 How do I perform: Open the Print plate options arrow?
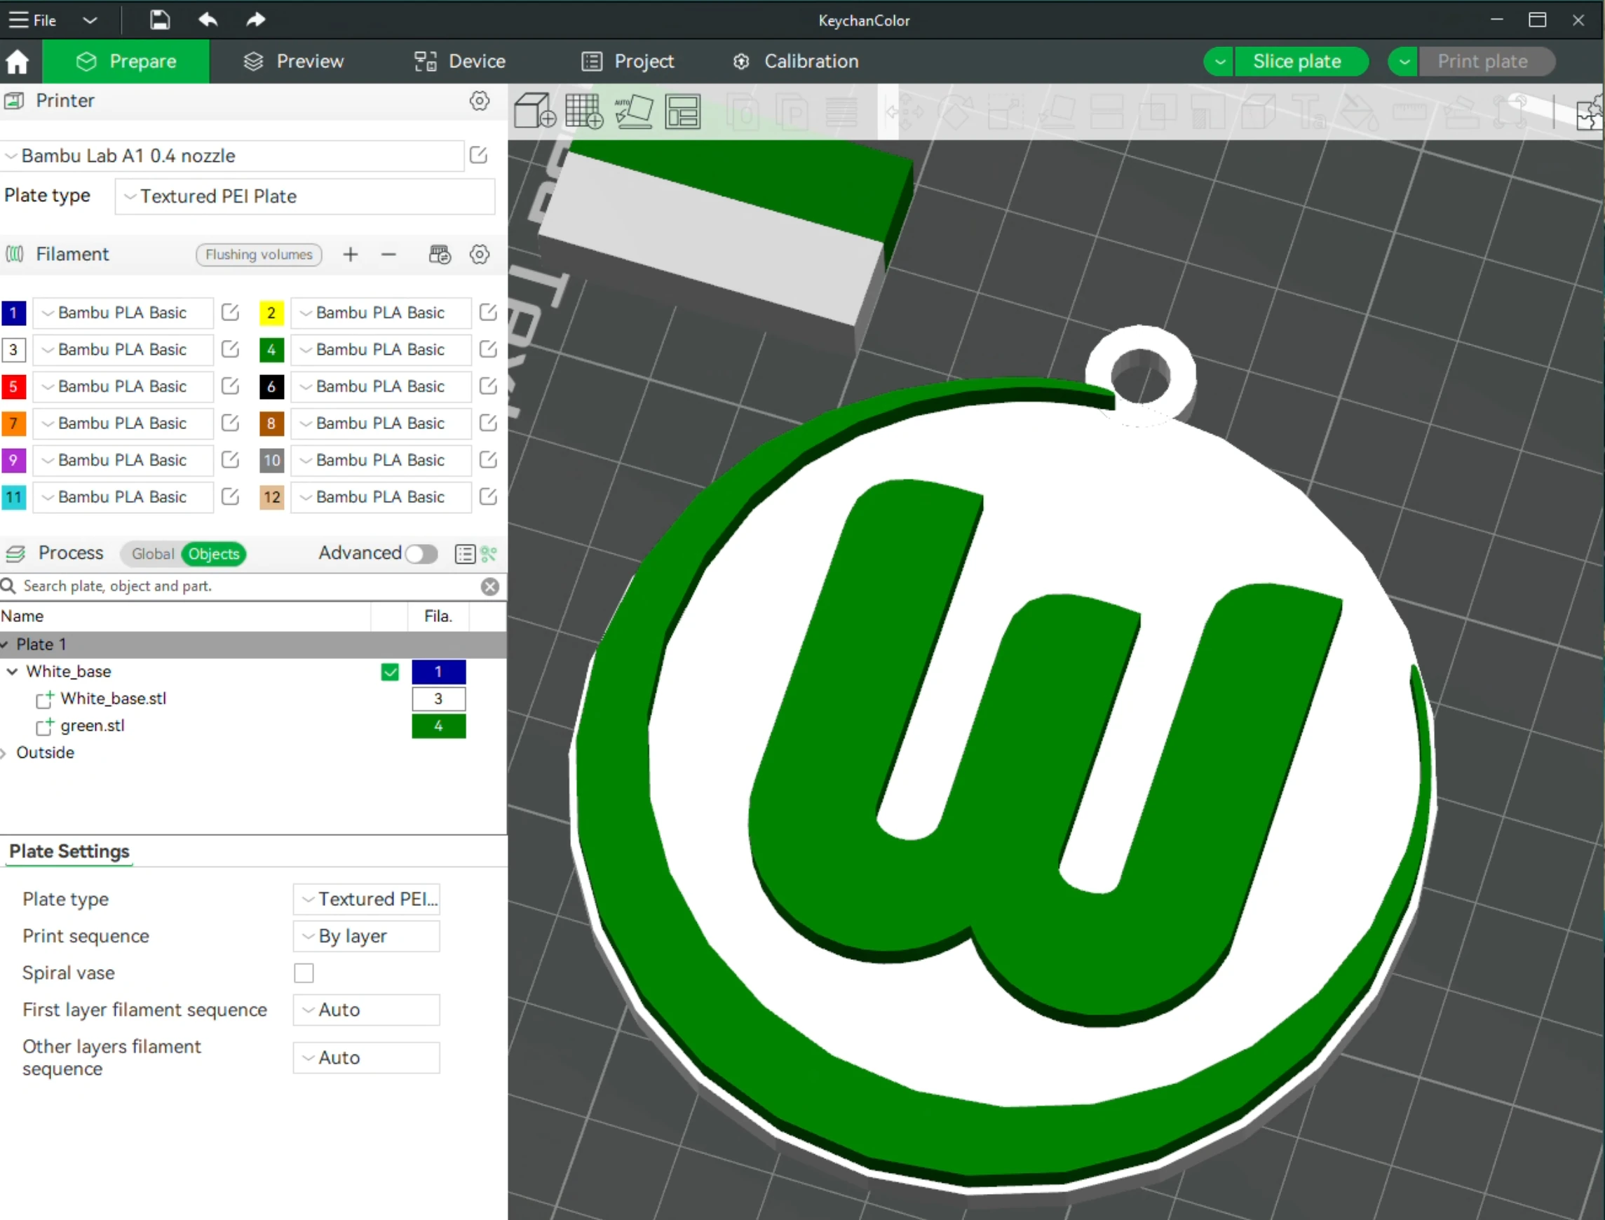coord(1404,62)
